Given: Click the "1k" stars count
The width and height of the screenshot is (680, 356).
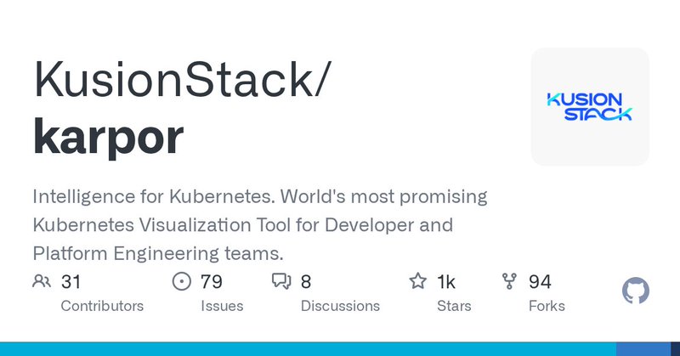Looking at the screenshot, I should click(x=445, y=282).
